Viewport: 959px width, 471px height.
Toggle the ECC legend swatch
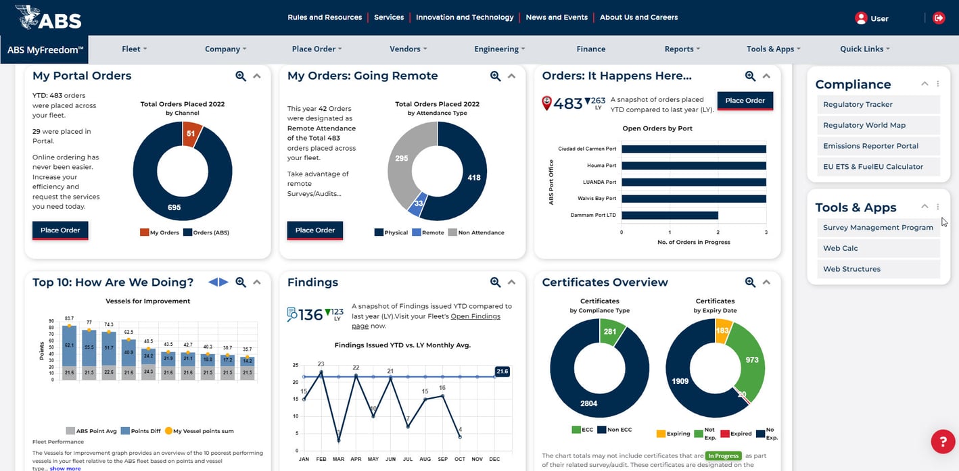pyautogui.click(x=577, y=429)
